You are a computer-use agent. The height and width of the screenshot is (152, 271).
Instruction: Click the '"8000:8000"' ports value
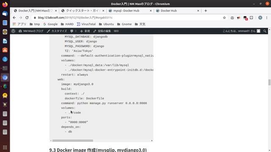pos(78,122)
